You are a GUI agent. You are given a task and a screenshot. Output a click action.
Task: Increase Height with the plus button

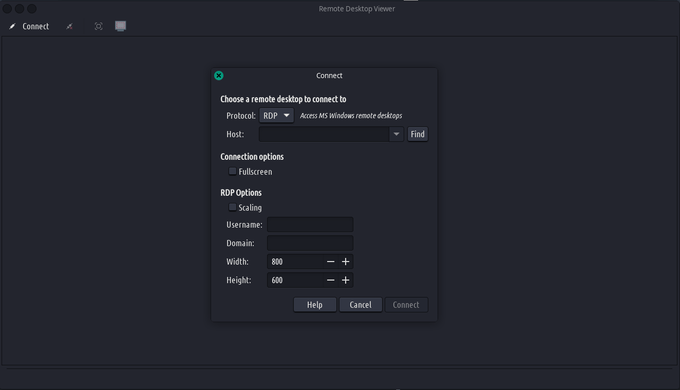[x=346, y=280]
